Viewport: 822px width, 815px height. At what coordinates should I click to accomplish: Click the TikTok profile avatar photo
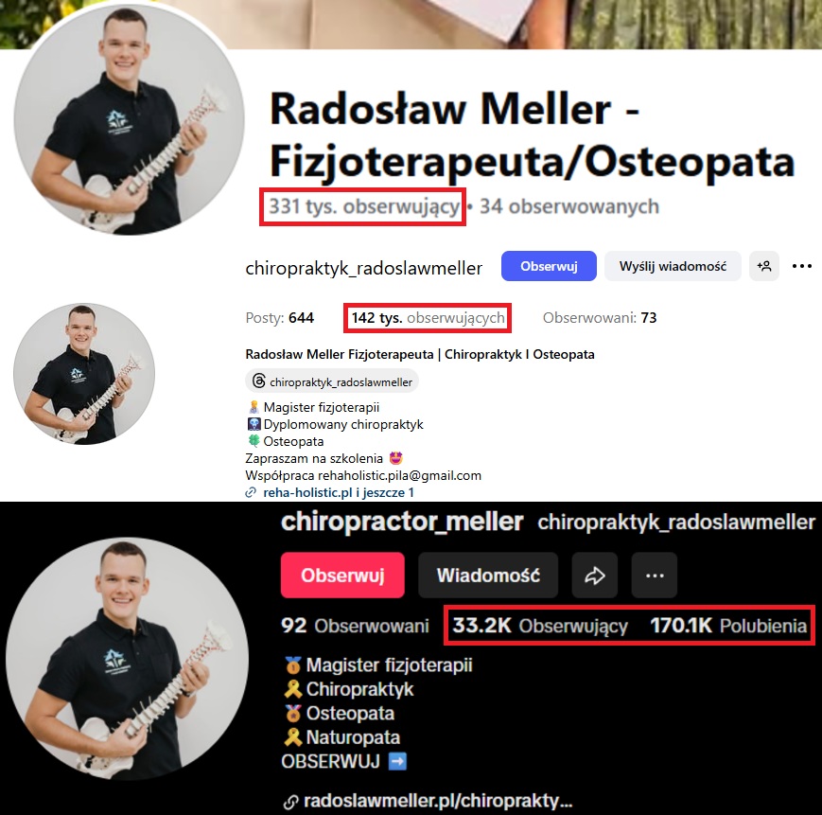(x=127, y=659)
